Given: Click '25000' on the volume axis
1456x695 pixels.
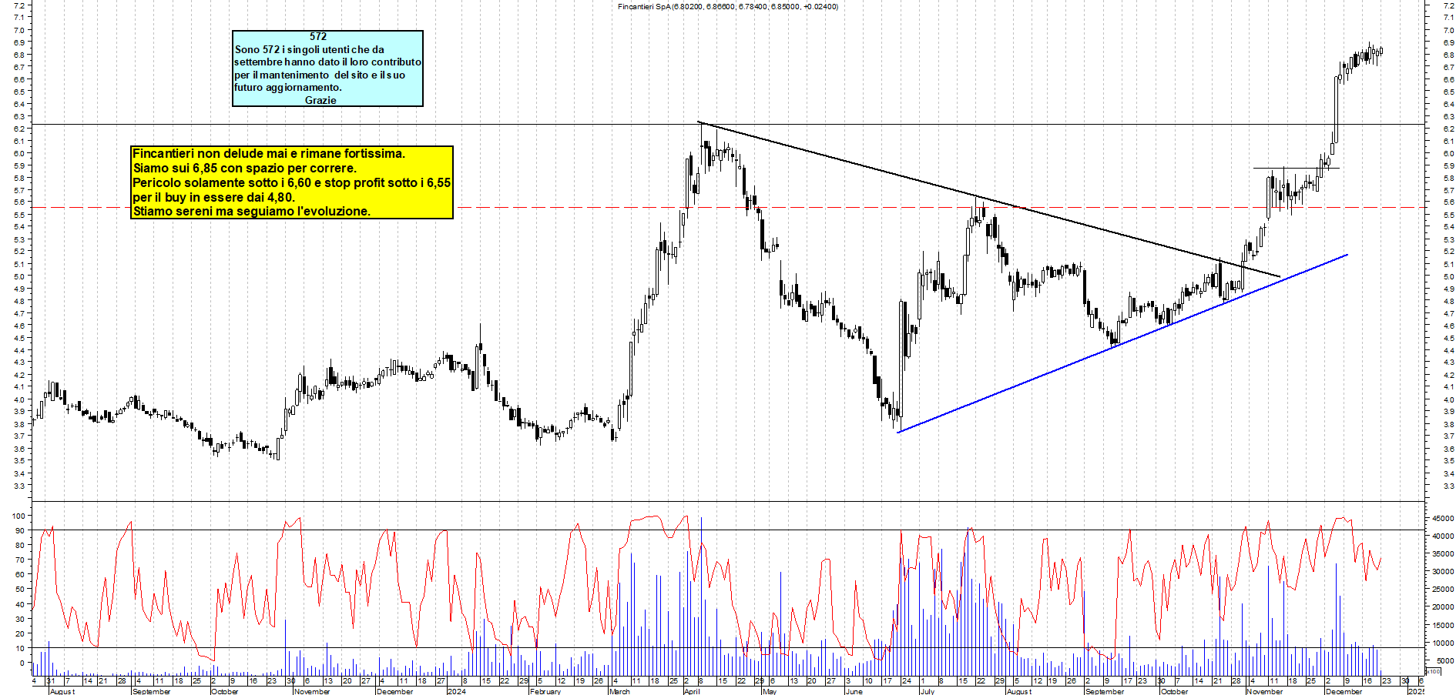Looking at the screenshot, I should pyautogui.click(x=1443, y=589).
